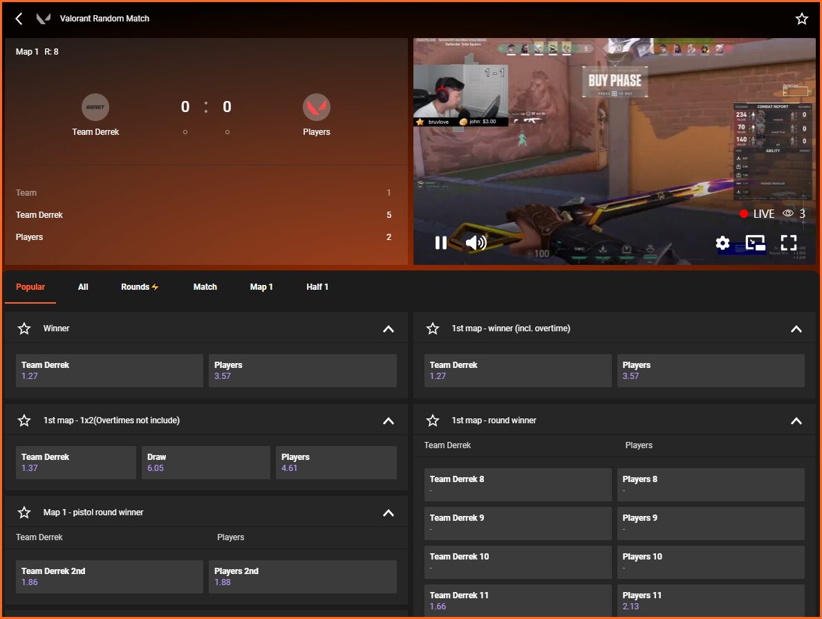This screenshot has height=619, width=822.
Task: Enable picture-in-picture mode
Action: tap(756, 242)
